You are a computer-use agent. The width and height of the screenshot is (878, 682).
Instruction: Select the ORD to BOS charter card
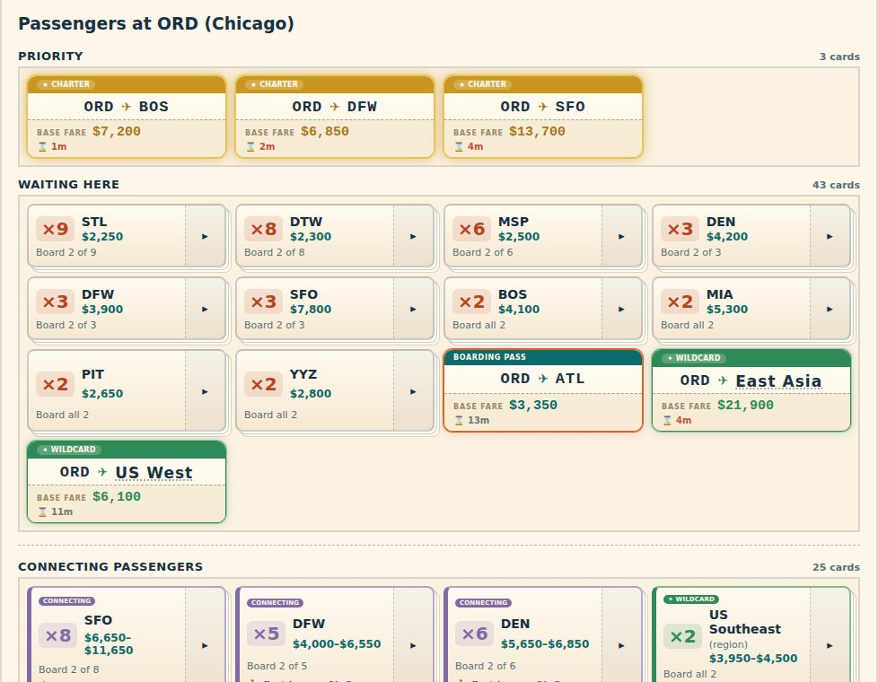tap(127, 117)
